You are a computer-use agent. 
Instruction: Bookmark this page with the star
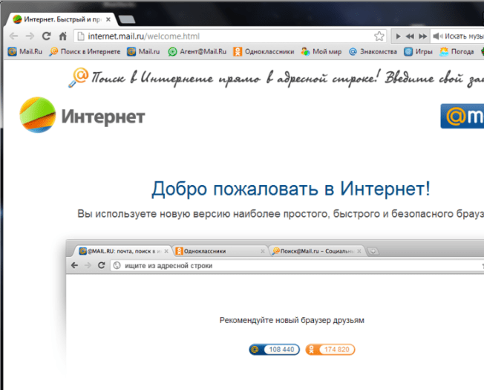click(379, 36)
